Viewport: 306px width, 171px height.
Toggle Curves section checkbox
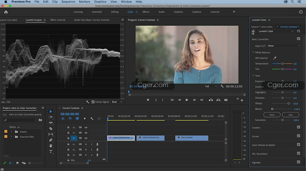click(299, 135)
